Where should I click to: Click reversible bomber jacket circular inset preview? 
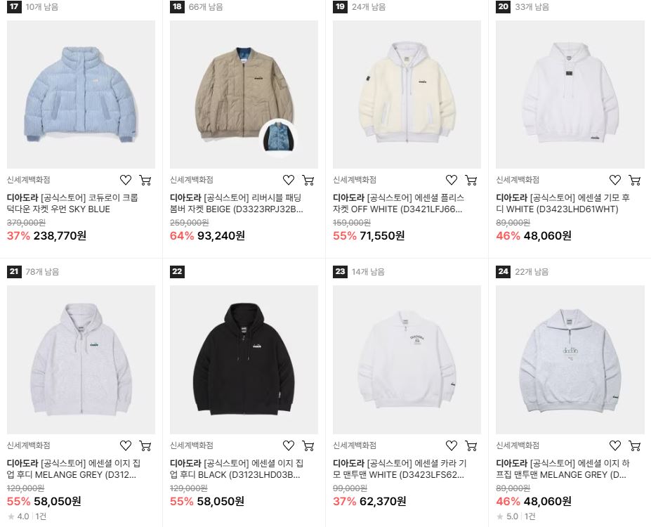click(278, 137)
